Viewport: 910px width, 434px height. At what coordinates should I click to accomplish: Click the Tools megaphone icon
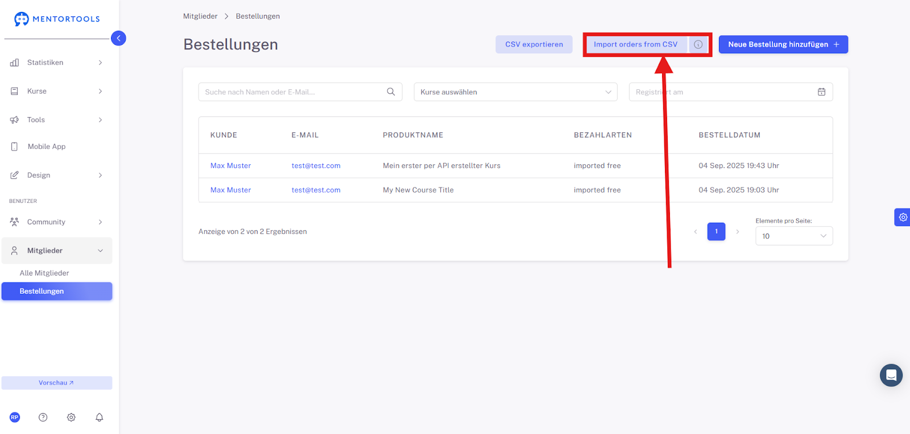coord(14,120)
